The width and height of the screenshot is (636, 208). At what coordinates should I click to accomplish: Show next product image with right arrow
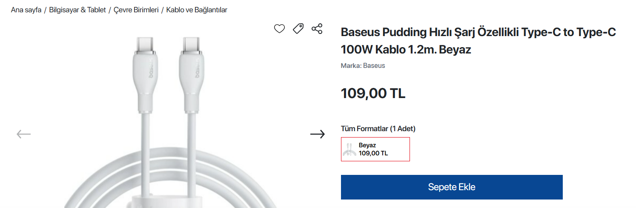coord(317,134)
